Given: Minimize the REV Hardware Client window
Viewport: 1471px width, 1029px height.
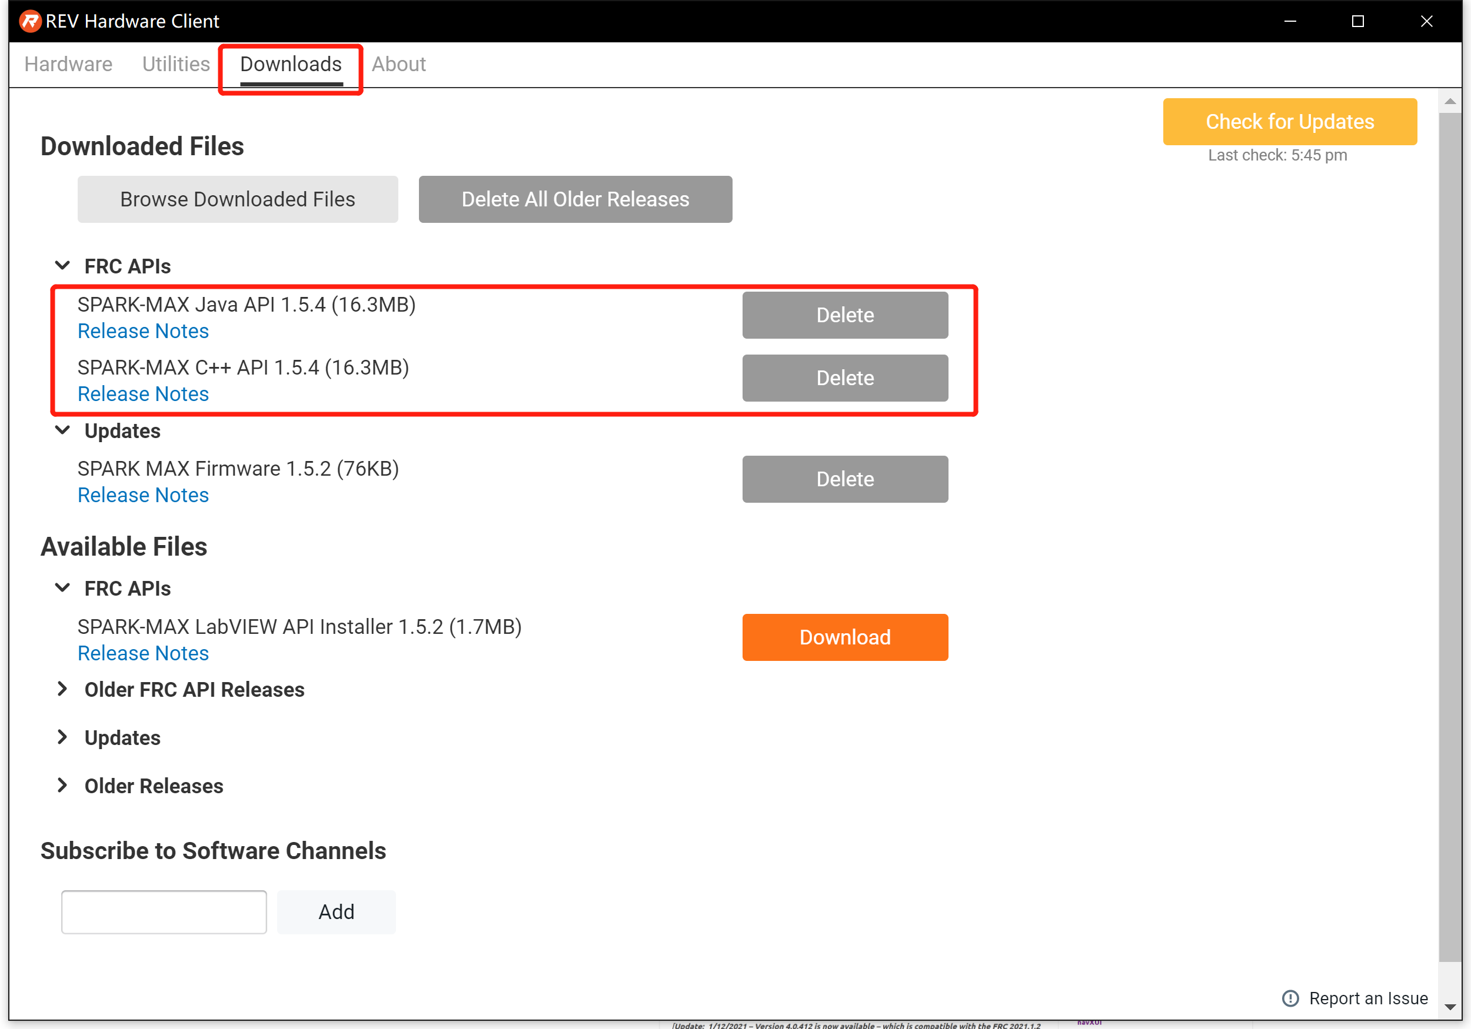Looking at the screenshot, I should point(1290,21).
